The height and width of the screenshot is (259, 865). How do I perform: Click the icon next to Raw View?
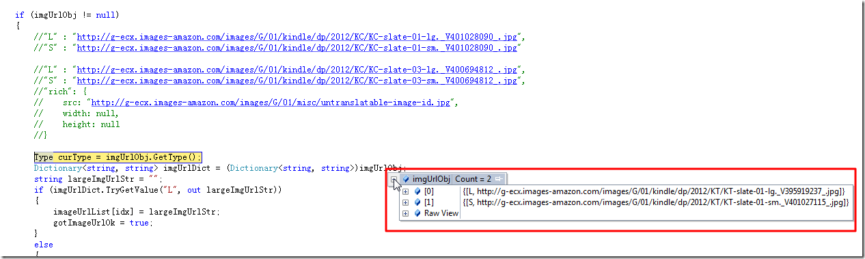(417, 213)
